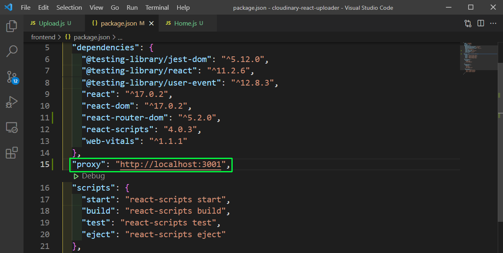The width and height of the screenshot is (503, 253).
Task: Open the View menu
Action: (x=96, y=7)
